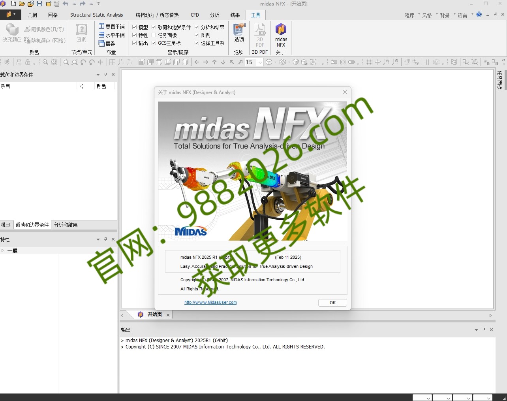Open the CFD ribbon tab
The height and width of the screenshot is (401, 507).
[x=195, y=15]
